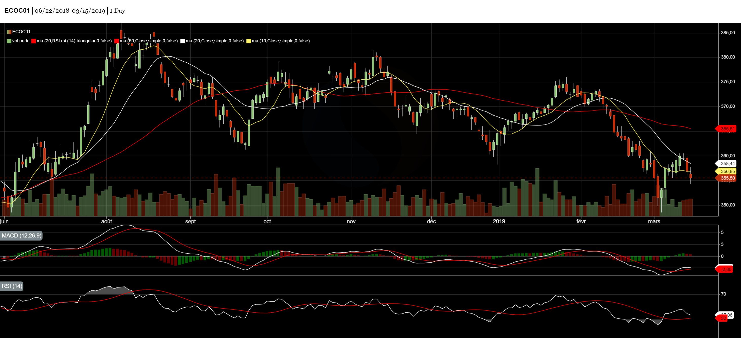Click the 375,00 price axis label

[728, 82]
